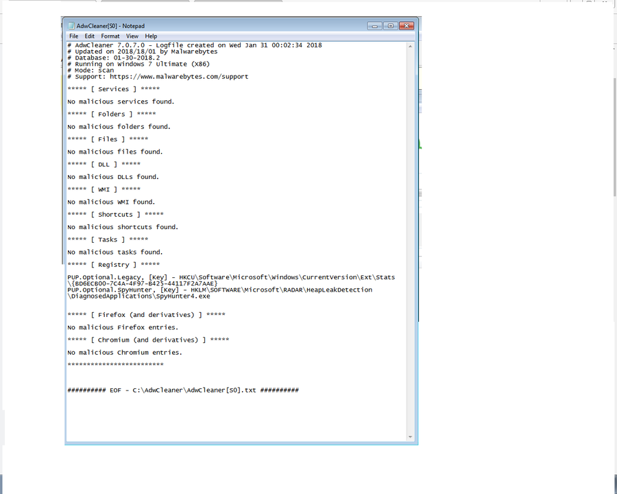Click the '[ Files ]' section header

[108, 139]
